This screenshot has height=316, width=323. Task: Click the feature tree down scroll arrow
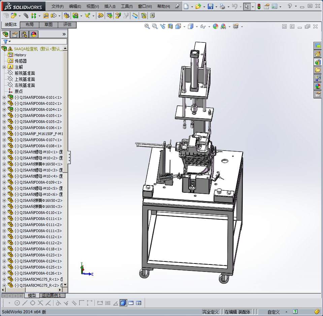point(65,285)
